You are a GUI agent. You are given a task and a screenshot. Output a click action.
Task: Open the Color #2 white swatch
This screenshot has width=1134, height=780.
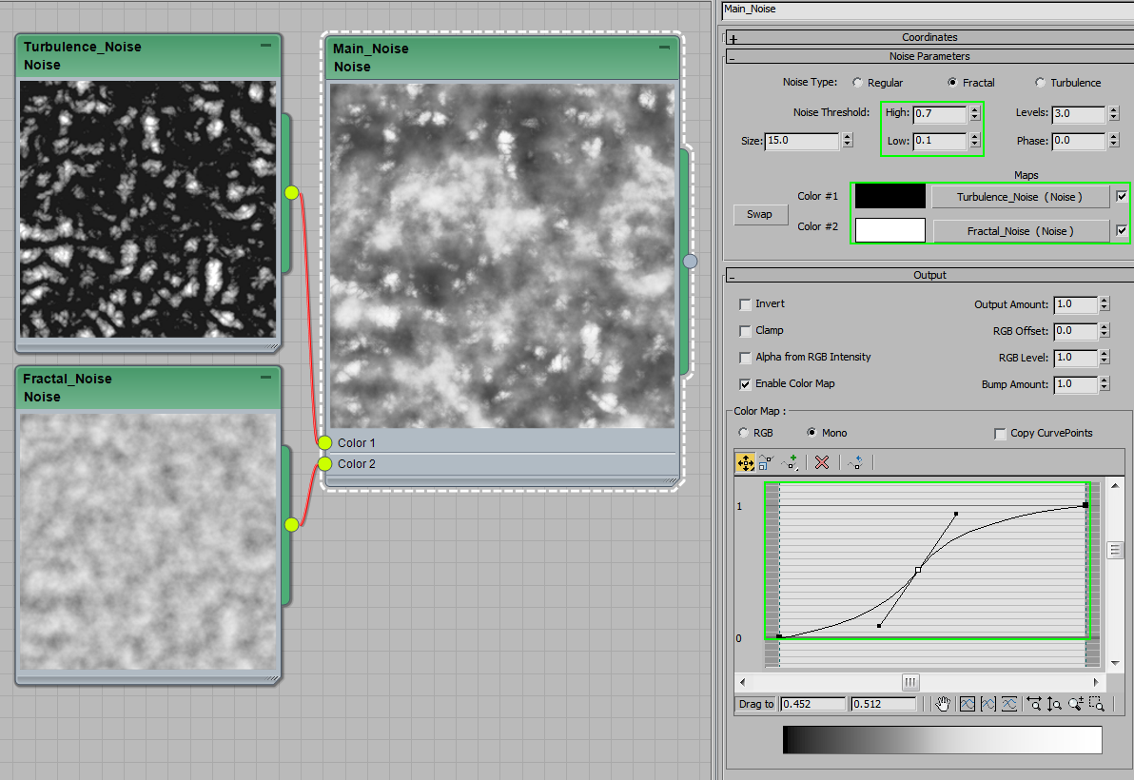click(x=890, y=230)
